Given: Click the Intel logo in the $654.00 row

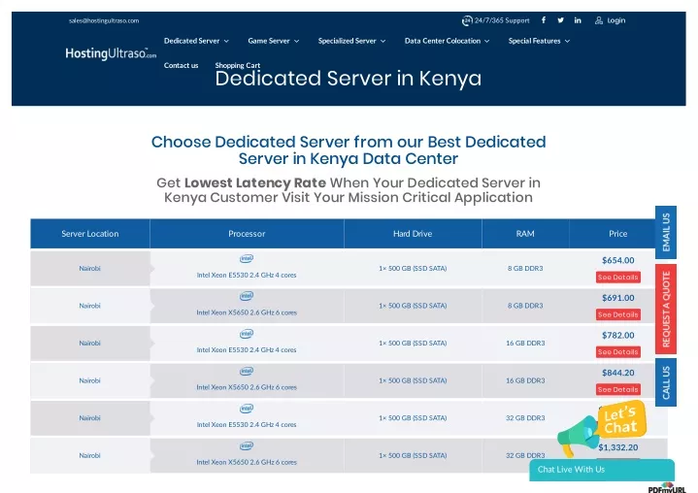Looking at the screenshot, I should click(247, 258).
